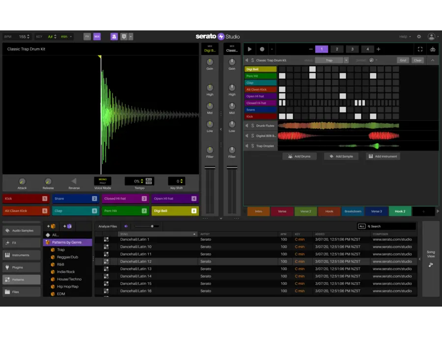Click the record button
The height and width of the screenshot is (337, 442).
[262, 49]
